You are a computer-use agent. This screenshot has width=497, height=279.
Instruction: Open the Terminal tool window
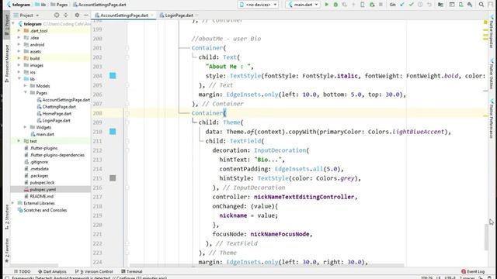132,271
